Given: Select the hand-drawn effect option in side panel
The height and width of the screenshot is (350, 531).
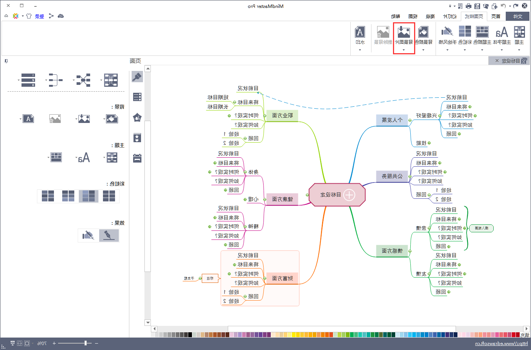Looking at the screenshot, I should [x=88, y=235].
